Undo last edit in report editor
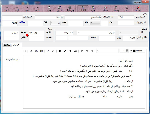The width and height of the screenshot is (150, 114). pyautogui.click(x=48, y=51)
